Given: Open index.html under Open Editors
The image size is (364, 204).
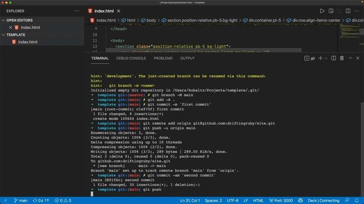Looking at the screenshot, I should click(30, 28).
